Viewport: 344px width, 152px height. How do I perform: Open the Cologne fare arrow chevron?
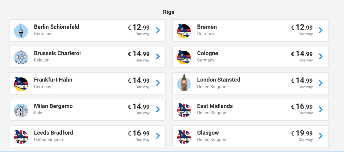coord(321,57)
